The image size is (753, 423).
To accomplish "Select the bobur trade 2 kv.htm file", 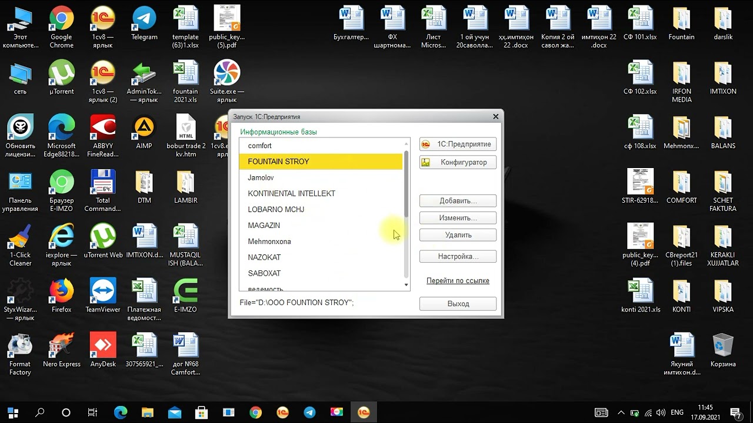I will click(186, 136).
